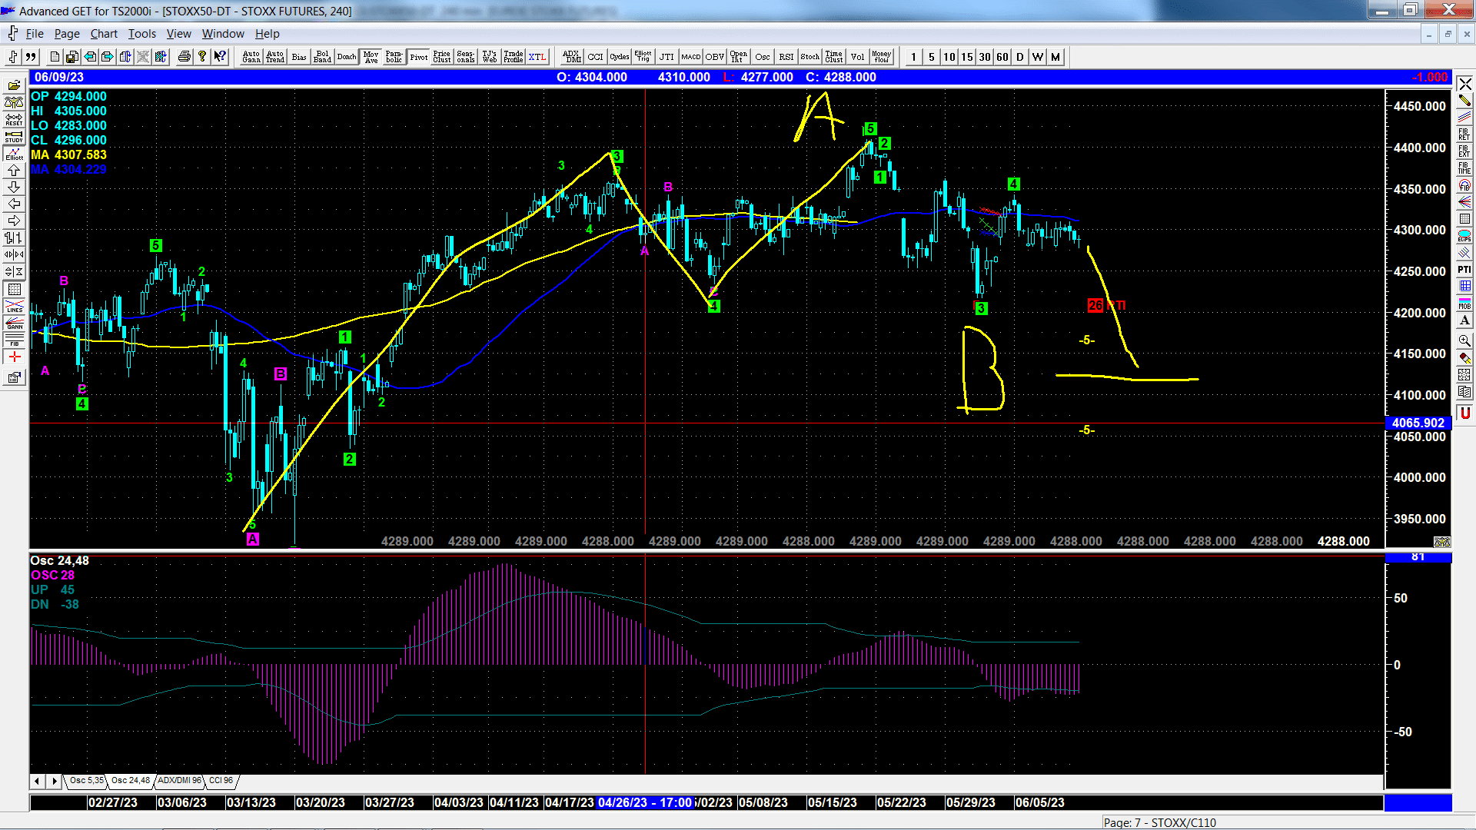Select the Elliott wave tool
1476x830 pixels.
[14, 153]
